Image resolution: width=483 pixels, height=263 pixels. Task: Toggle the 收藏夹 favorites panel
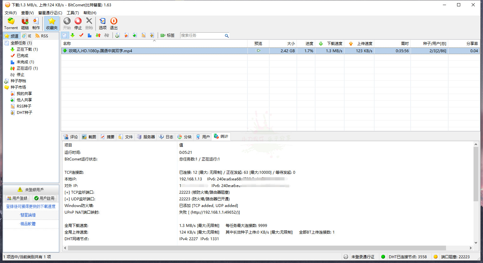(52, 24)
